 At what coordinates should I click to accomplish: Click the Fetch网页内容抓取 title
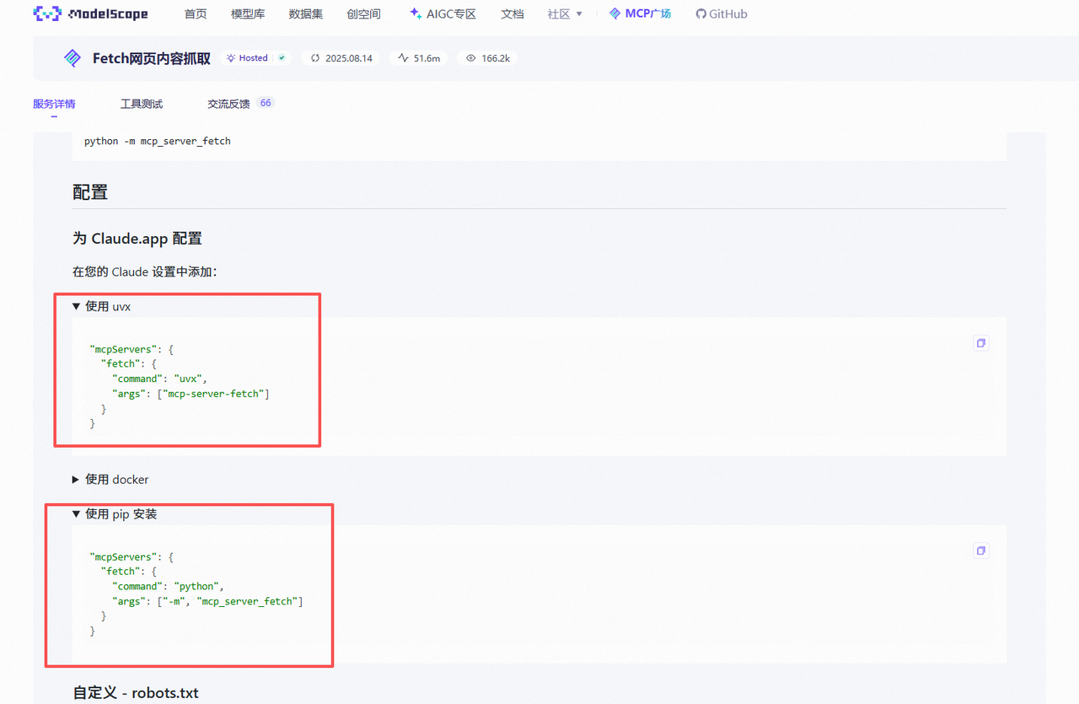[x=152, y=58]
